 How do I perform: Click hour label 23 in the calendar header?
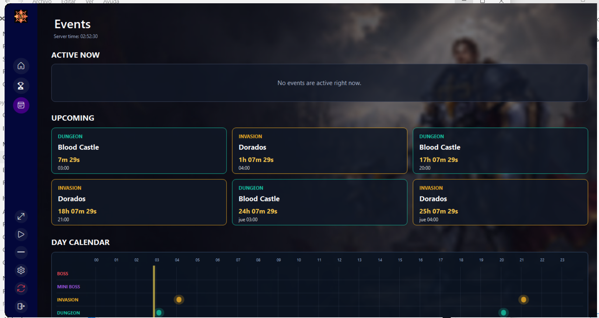pos(562,260)
